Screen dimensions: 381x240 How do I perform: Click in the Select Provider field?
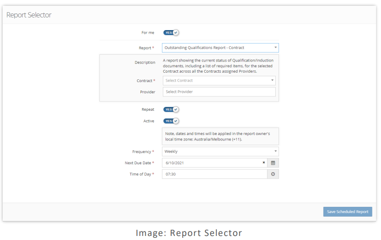(x=219, y=92)
